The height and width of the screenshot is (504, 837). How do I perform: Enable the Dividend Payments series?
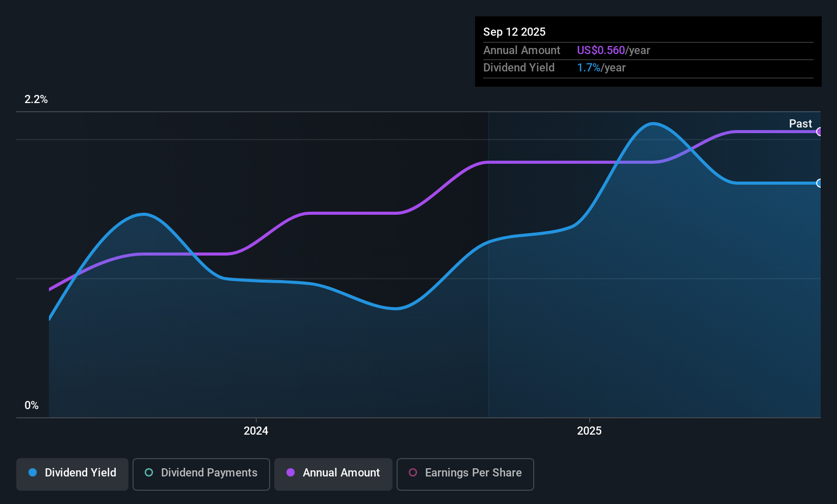(x=201, y=474)
